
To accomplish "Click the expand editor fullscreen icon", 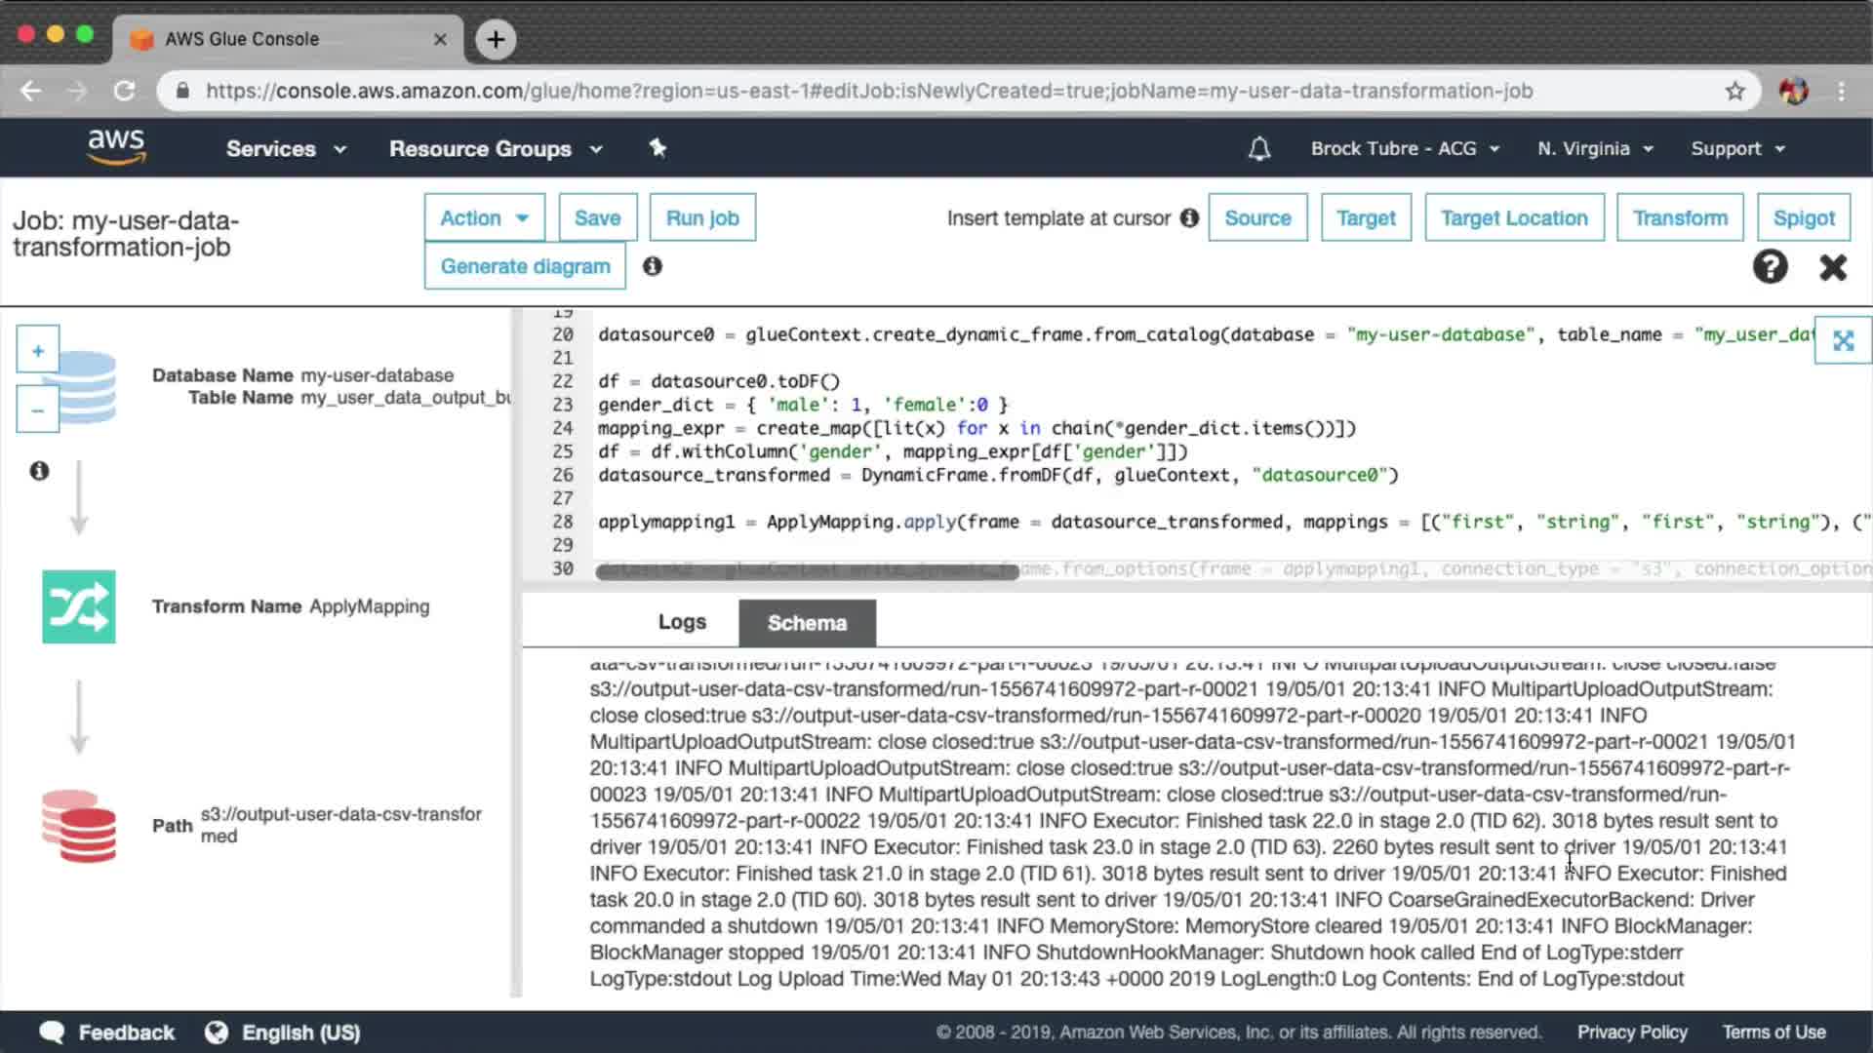I will tap(1843, 340).
